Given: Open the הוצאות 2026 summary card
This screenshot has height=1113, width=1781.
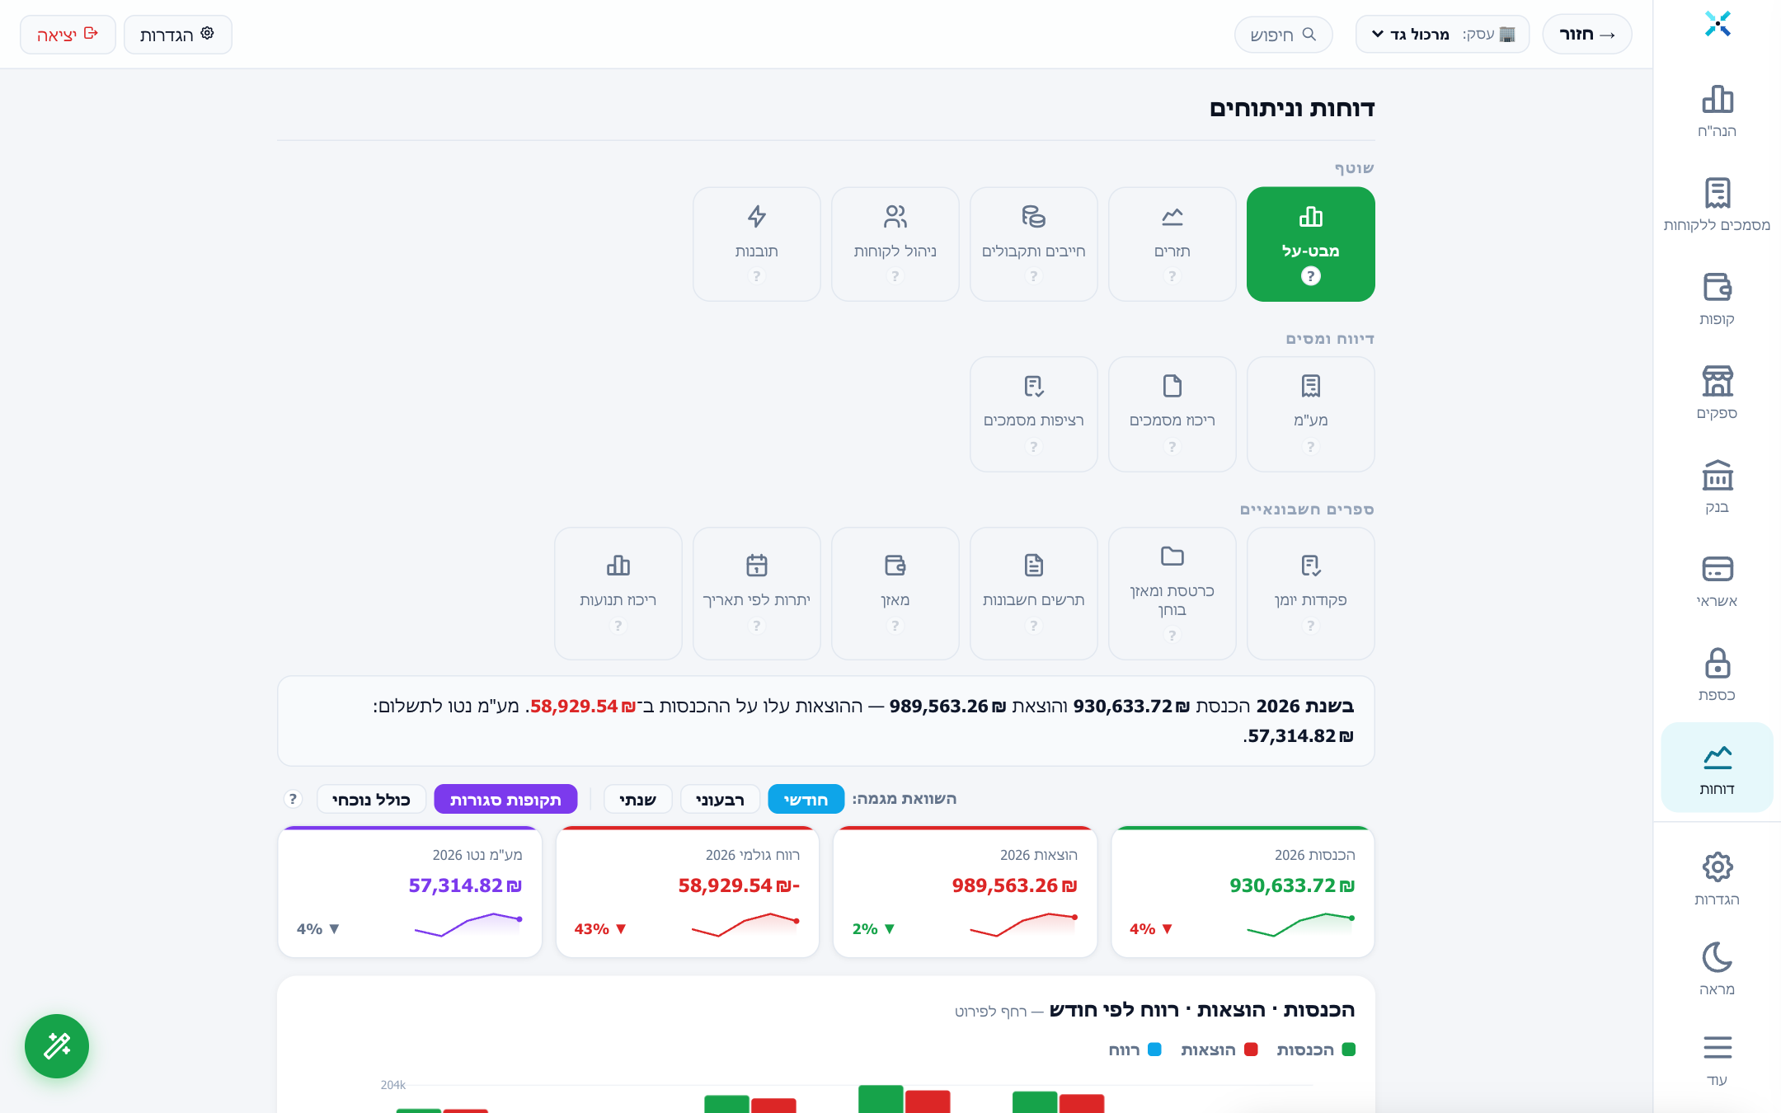Looking at the screenshot, I should pyautogui.click(x=965, y=891).
